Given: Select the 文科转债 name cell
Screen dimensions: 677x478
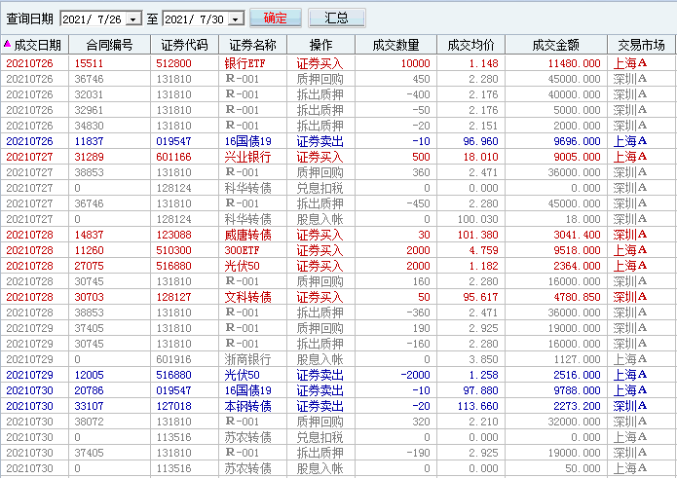Looking at the screenshot, I should click(x=247, y=297).
